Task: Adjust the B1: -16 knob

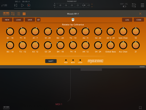Action: point(10,31)
